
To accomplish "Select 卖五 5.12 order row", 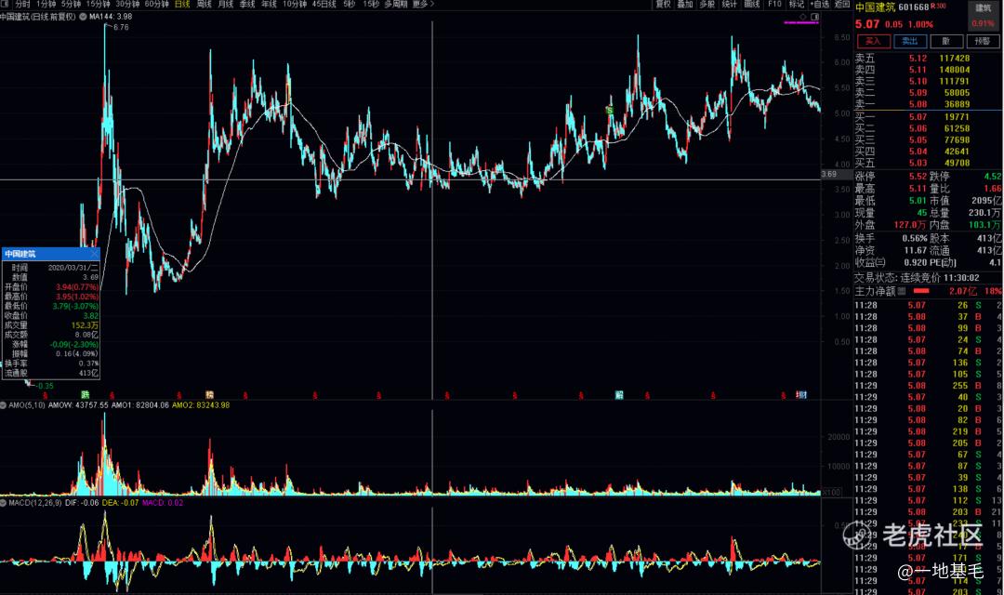I will click(x=927, y=59).
